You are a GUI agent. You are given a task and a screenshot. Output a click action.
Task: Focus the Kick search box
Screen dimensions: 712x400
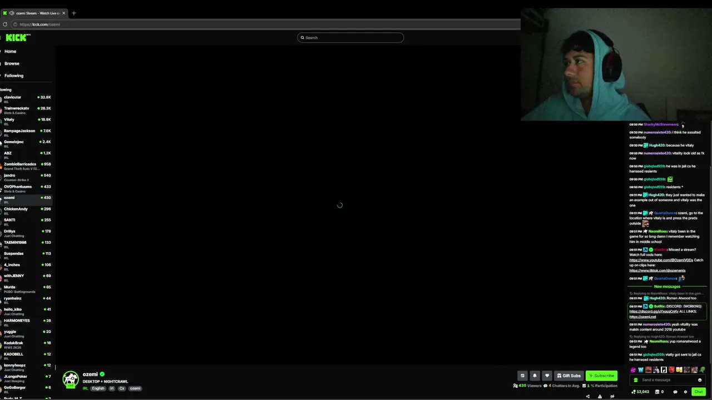coord(350,37)
